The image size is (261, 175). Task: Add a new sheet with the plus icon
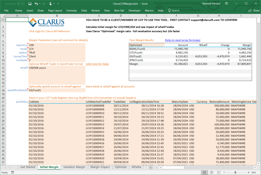click(x=151, y=168)
